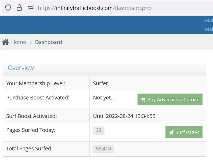Viewport: 213px width, 163px height.
Task: Click the tracking protection shield icon
Action: (8, 8)
